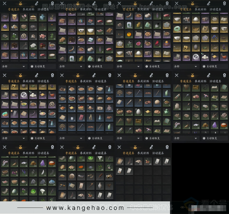Expand 全部 dropdown in panel with 205-count item
Image resolution: width=229 pixels, height=214 pixels.
pos(71,66)
